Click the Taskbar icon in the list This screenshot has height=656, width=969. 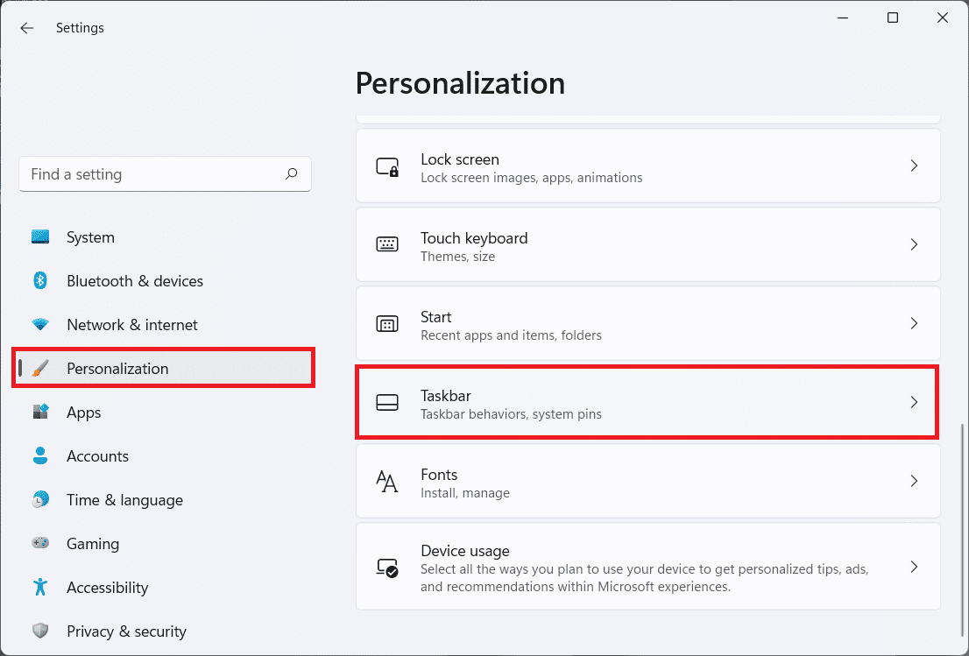387,403
